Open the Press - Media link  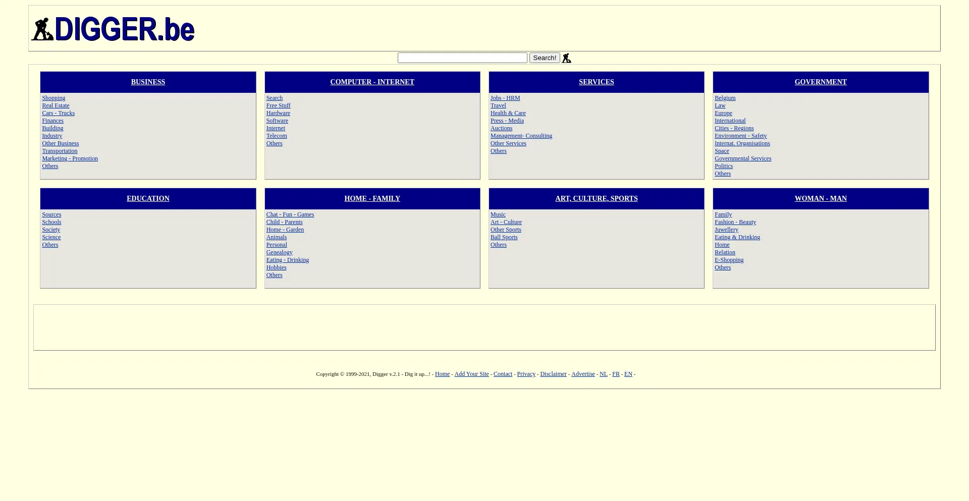(507, 121)
